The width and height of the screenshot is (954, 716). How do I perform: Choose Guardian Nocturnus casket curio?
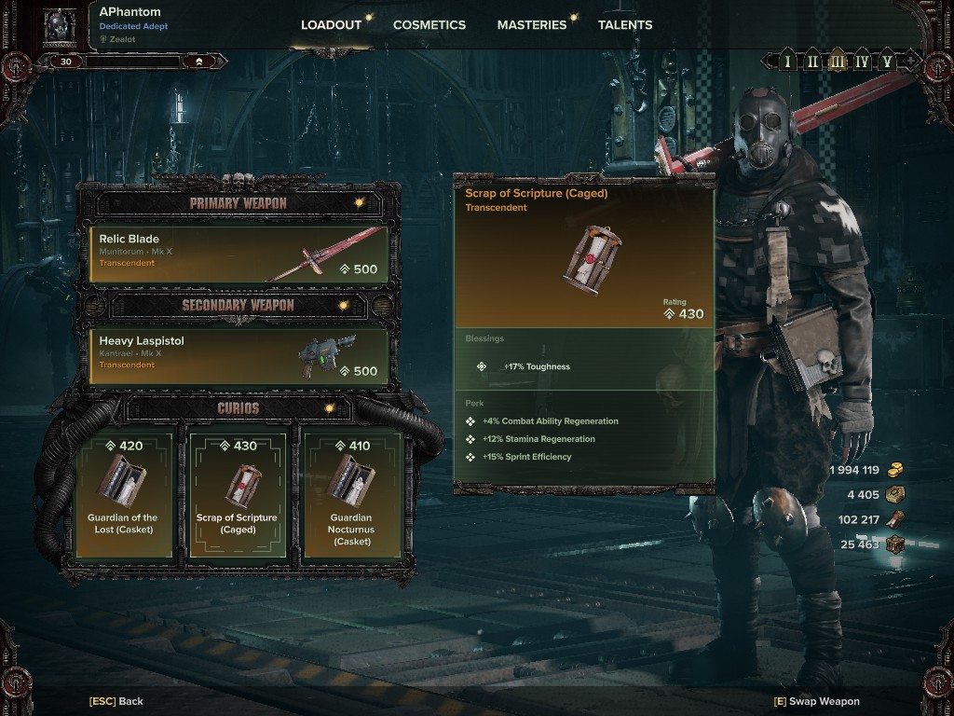[x=351, y=495]
